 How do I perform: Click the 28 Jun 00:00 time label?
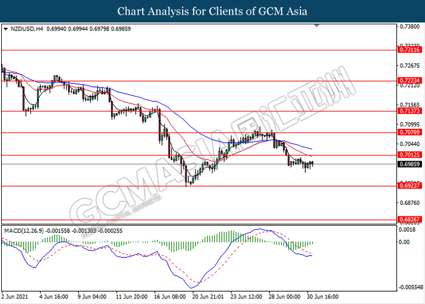click(285, 297)
